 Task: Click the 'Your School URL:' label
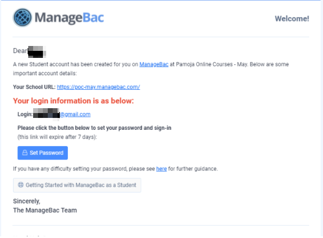pyautogui.click(x=34, y=87)
